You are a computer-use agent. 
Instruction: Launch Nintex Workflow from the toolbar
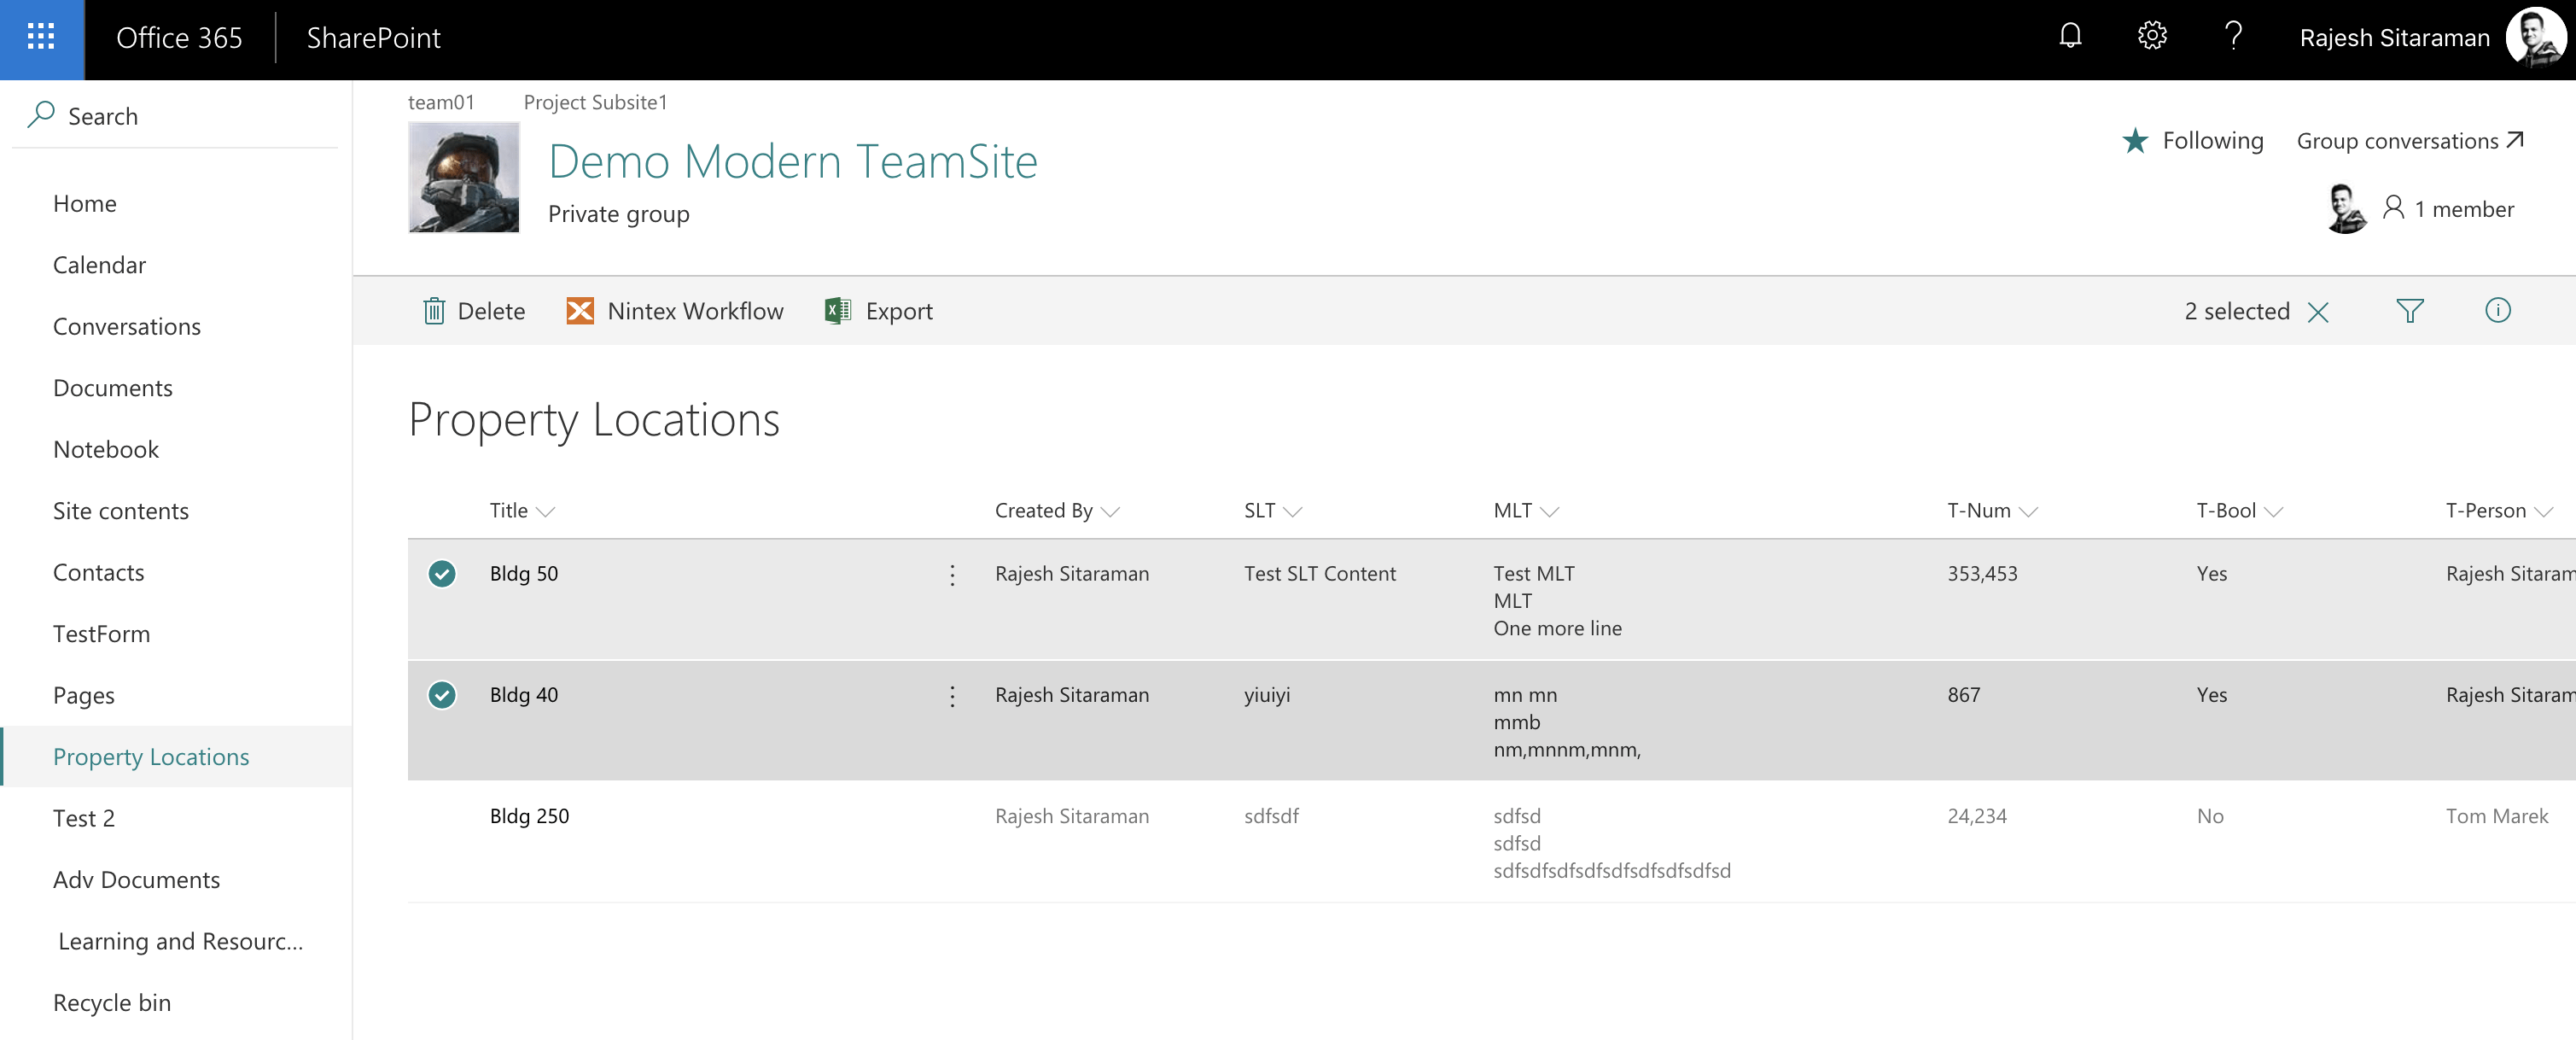(x=675, y=311)
